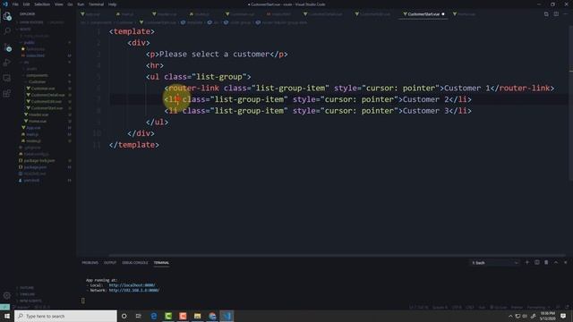This screenshot has width=573, height=322.
Task: Select the CustomerStart.vue editor tab
Action: pyautogui.click(x=423, y=14)
